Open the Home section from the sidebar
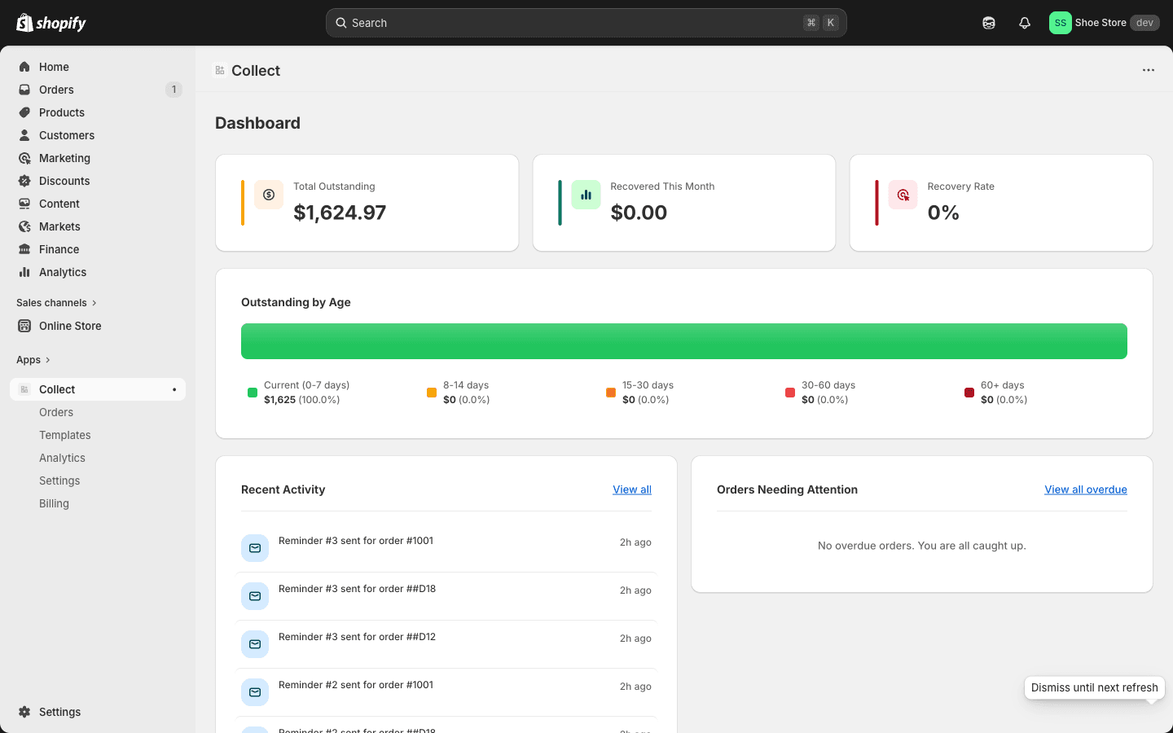1173x733 pixels. (x=54, y=67)
